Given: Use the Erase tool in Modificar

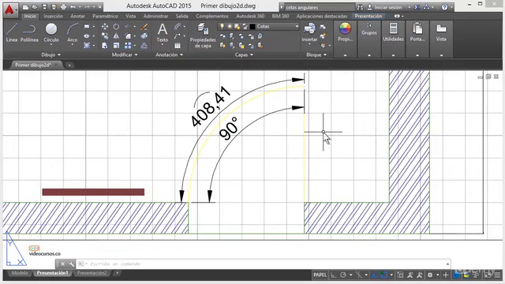Looking at the screenshot, I should pos(144,27).
